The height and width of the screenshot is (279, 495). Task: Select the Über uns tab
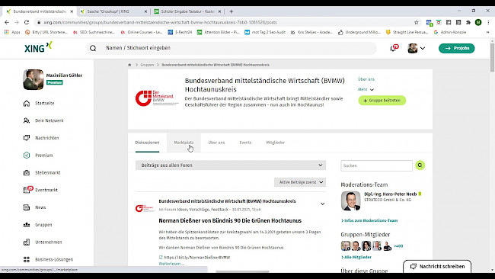(216, 143)
